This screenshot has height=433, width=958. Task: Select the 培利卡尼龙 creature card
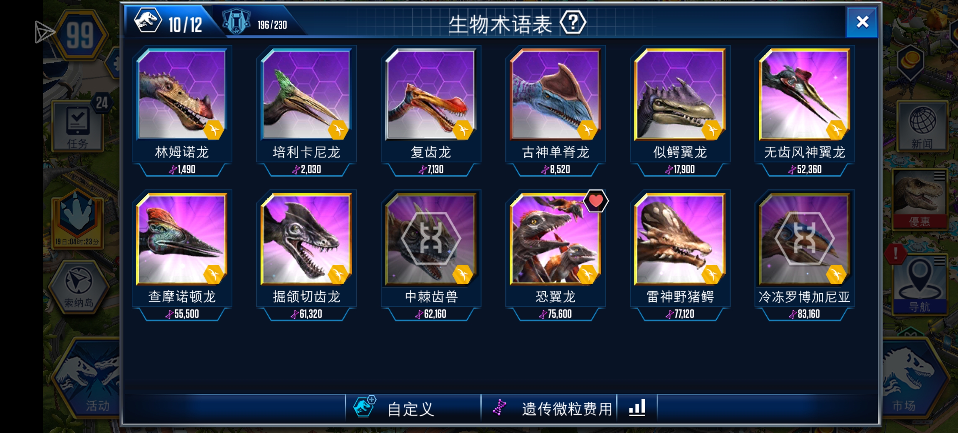(x=307, y=111)
